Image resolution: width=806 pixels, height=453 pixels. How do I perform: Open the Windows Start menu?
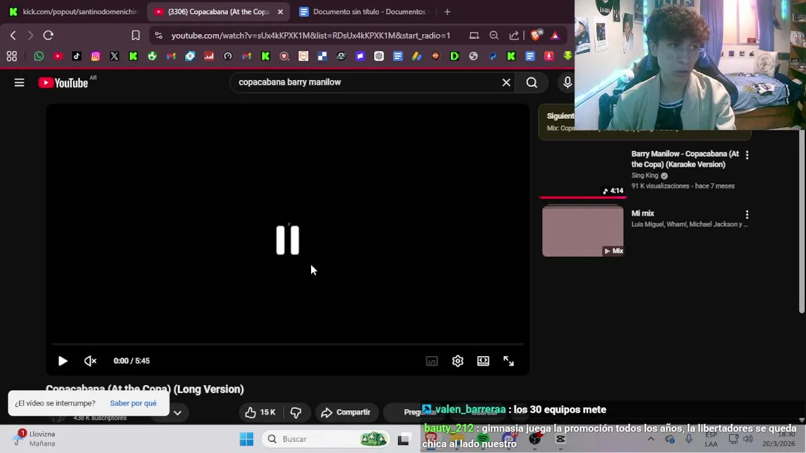246,439
